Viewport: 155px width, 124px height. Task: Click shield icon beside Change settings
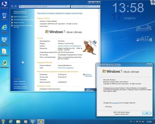click(x=84, y=75)
